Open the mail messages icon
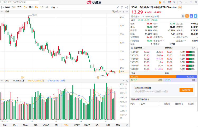This screenshot has width=198, height=127. click(x=169, y=2)
